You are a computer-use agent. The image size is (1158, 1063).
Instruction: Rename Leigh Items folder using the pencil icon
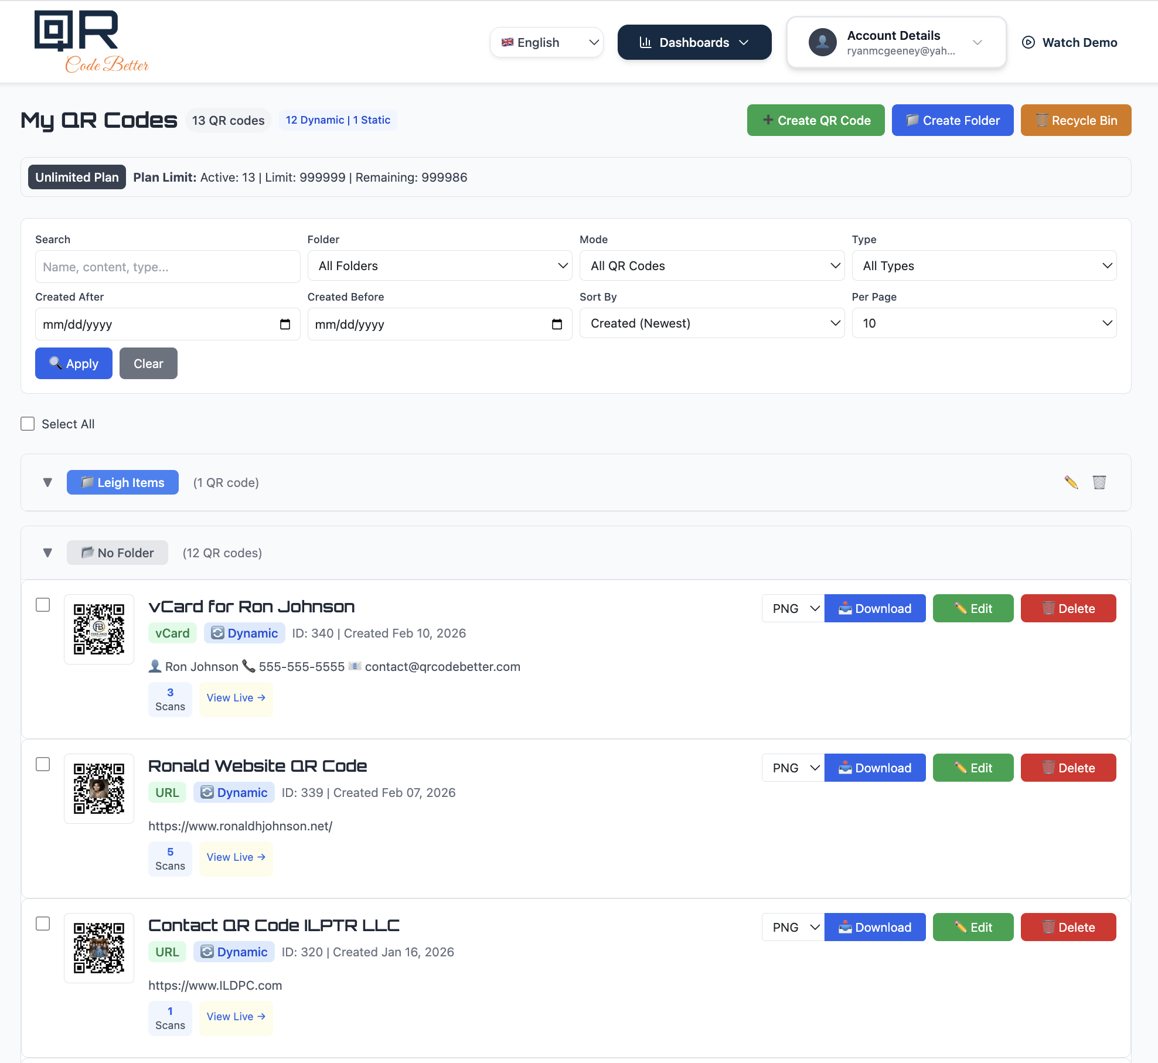(1072, 482)
